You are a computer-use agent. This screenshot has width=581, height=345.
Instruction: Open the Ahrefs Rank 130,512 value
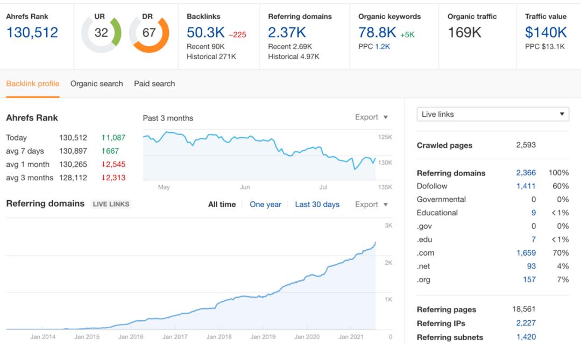pyautogui.click(x=32, y=33)
